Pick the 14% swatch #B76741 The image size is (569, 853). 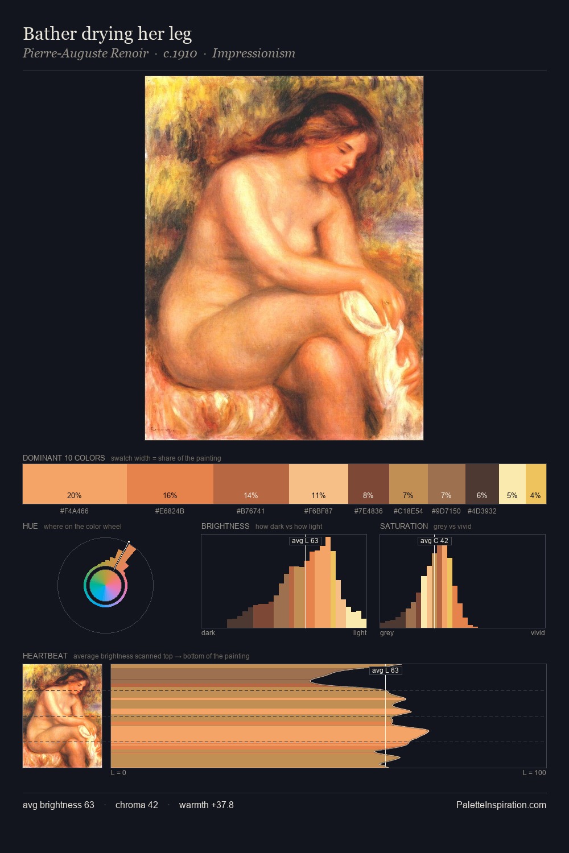point(251,484)
